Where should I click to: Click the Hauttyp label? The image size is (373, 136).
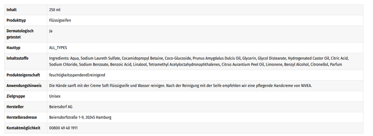tap(13, 48)
